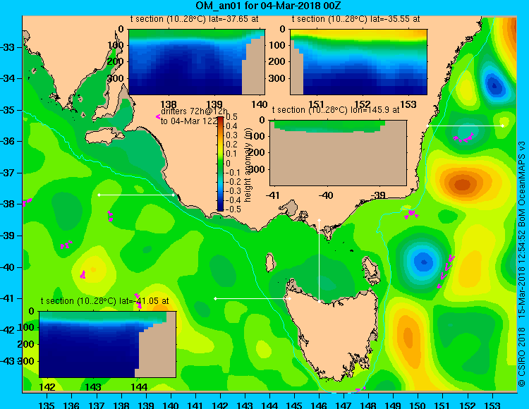Select the "t section (10..28°C) lat=-41.05 at" label

(x=104, y=301)
